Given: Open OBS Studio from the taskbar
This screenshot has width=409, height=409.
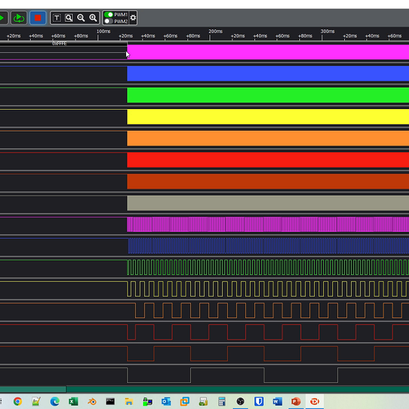Looking at the screenshot, I should (240, 402).
